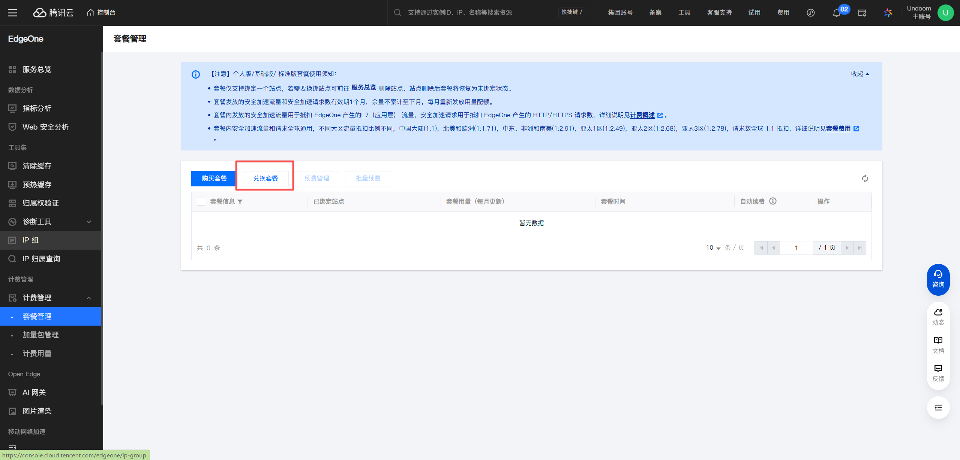
Task: Open 加量包管理 in the sidebar
Action: [x=40, y=335]
